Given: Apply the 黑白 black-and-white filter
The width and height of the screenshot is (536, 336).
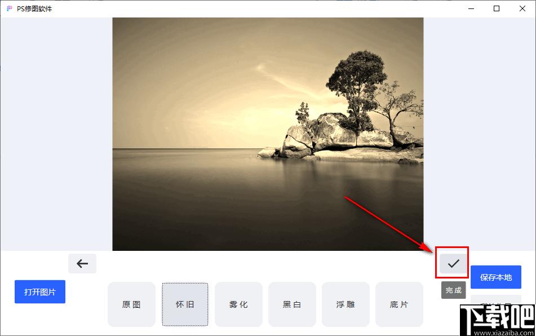Looking at the screenshot, I should pyautogui.click(x=293, y=304).
